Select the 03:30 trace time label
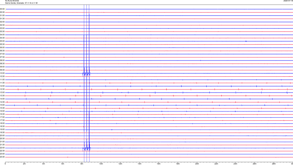This screenshot has height=165, width=293. (2, 31)
